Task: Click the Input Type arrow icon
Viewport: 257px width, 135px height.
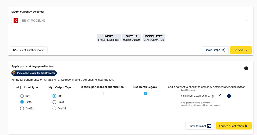Action: 19,87
